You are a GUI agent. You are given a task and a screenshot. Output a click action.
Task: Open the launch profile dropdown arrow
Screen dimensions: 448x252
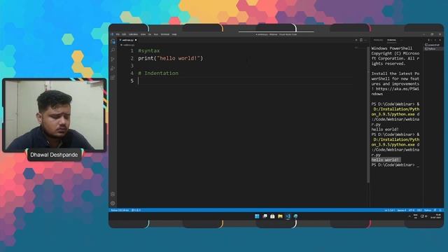431,40
